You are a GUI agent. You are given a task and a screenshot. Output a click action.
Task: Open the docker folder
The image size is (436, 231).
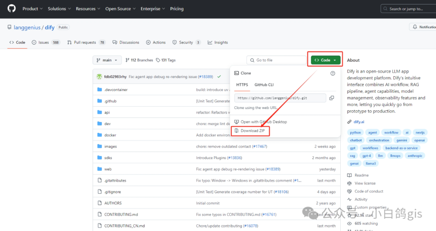click(x=110, y=135)
